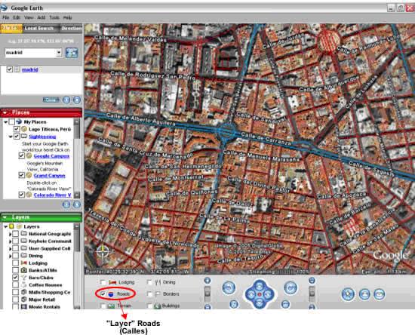Enable the bottom panel Dining checkbox
Viewport: 415px width, 335px height.
149,282
